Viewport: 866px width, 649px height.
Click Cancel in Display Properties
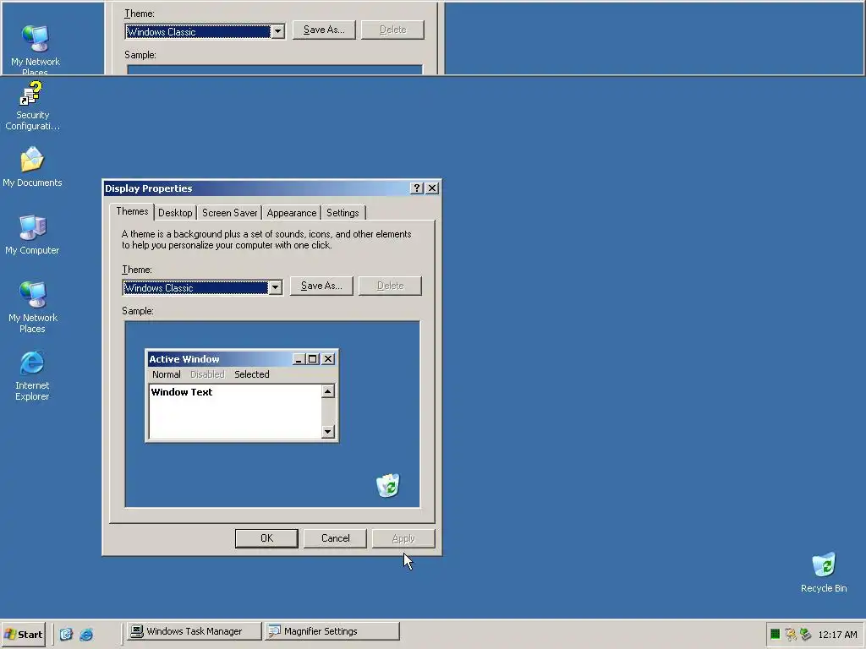coord(335,538)
